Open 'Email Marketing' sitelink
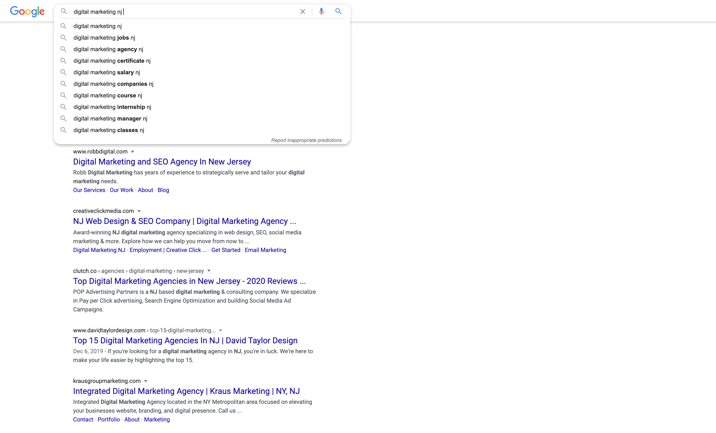This screenshot has width=716, height=433. point(265,250)
